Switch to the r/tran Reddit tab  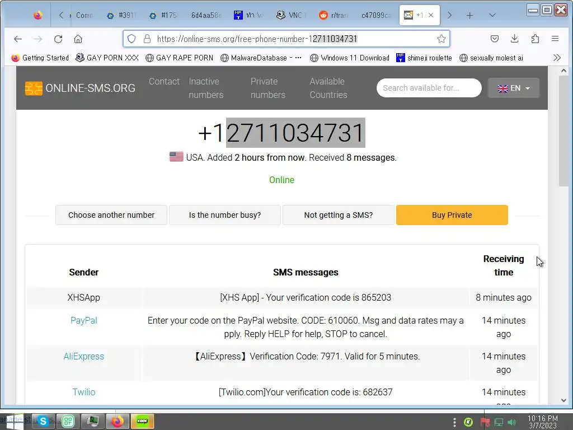click(334, 15)
